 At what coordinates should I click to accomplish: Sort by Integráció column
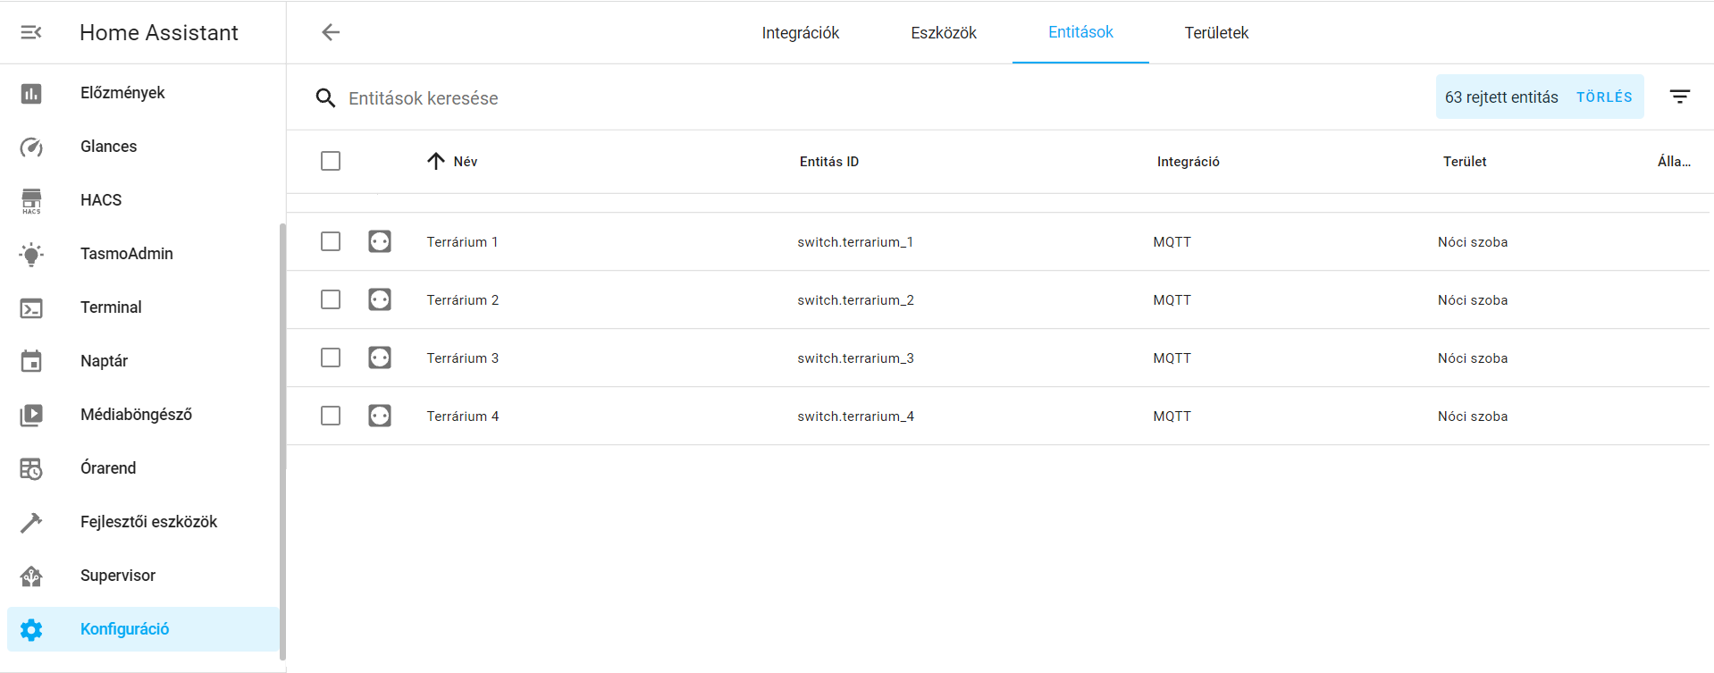[1188, 162]
